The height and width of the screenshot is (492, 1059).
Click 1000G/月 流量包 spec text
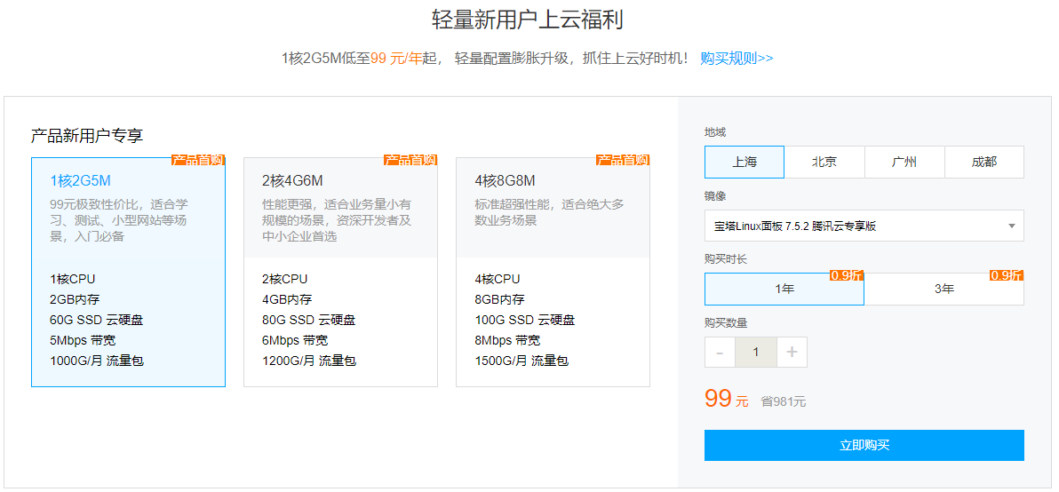click(97, 361)
